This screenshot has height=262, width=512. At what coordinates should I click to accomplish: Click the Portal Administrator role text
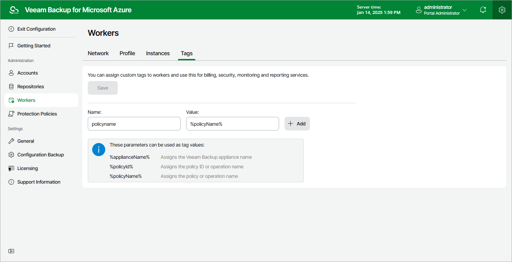[x=442, y=13]
